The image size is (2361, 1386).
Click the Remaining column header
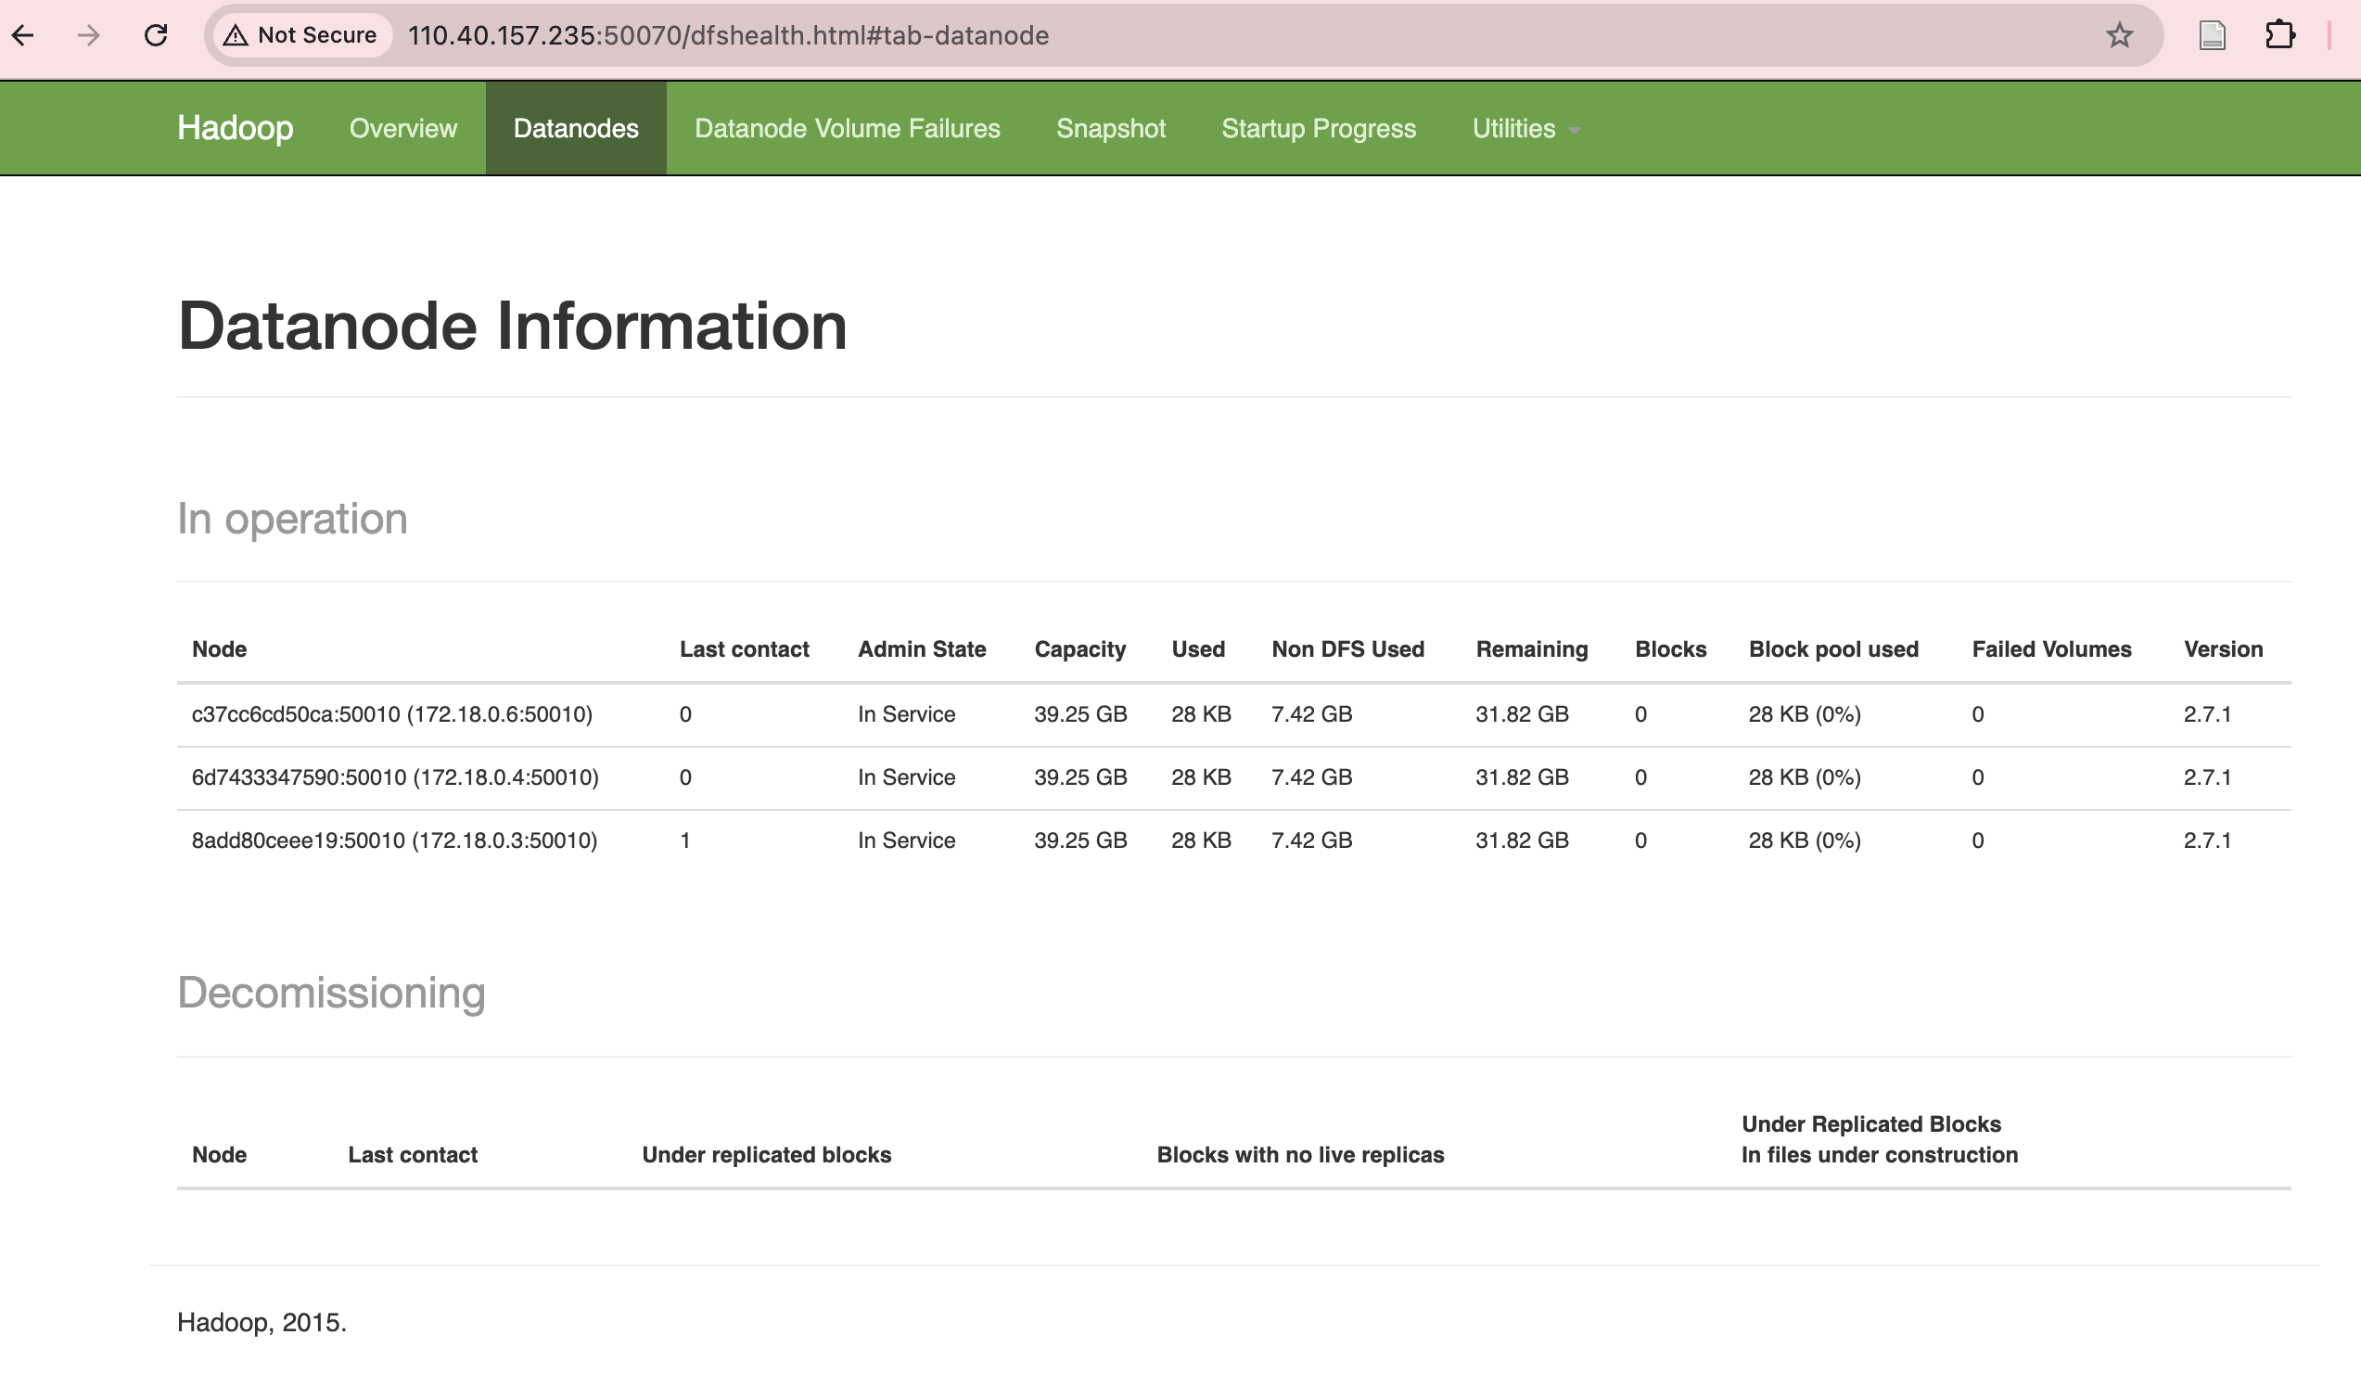tap(1532, 649)
